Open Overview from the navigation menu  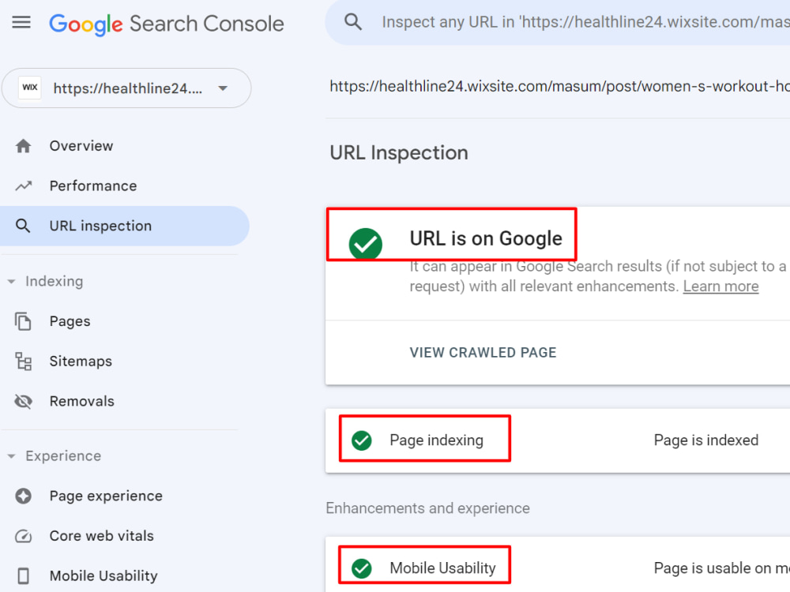pyautogui.click(x=81, y=145)
